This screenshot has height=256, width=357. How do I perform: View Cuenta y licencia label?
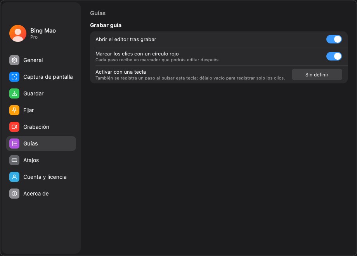[x=45, y=177]
